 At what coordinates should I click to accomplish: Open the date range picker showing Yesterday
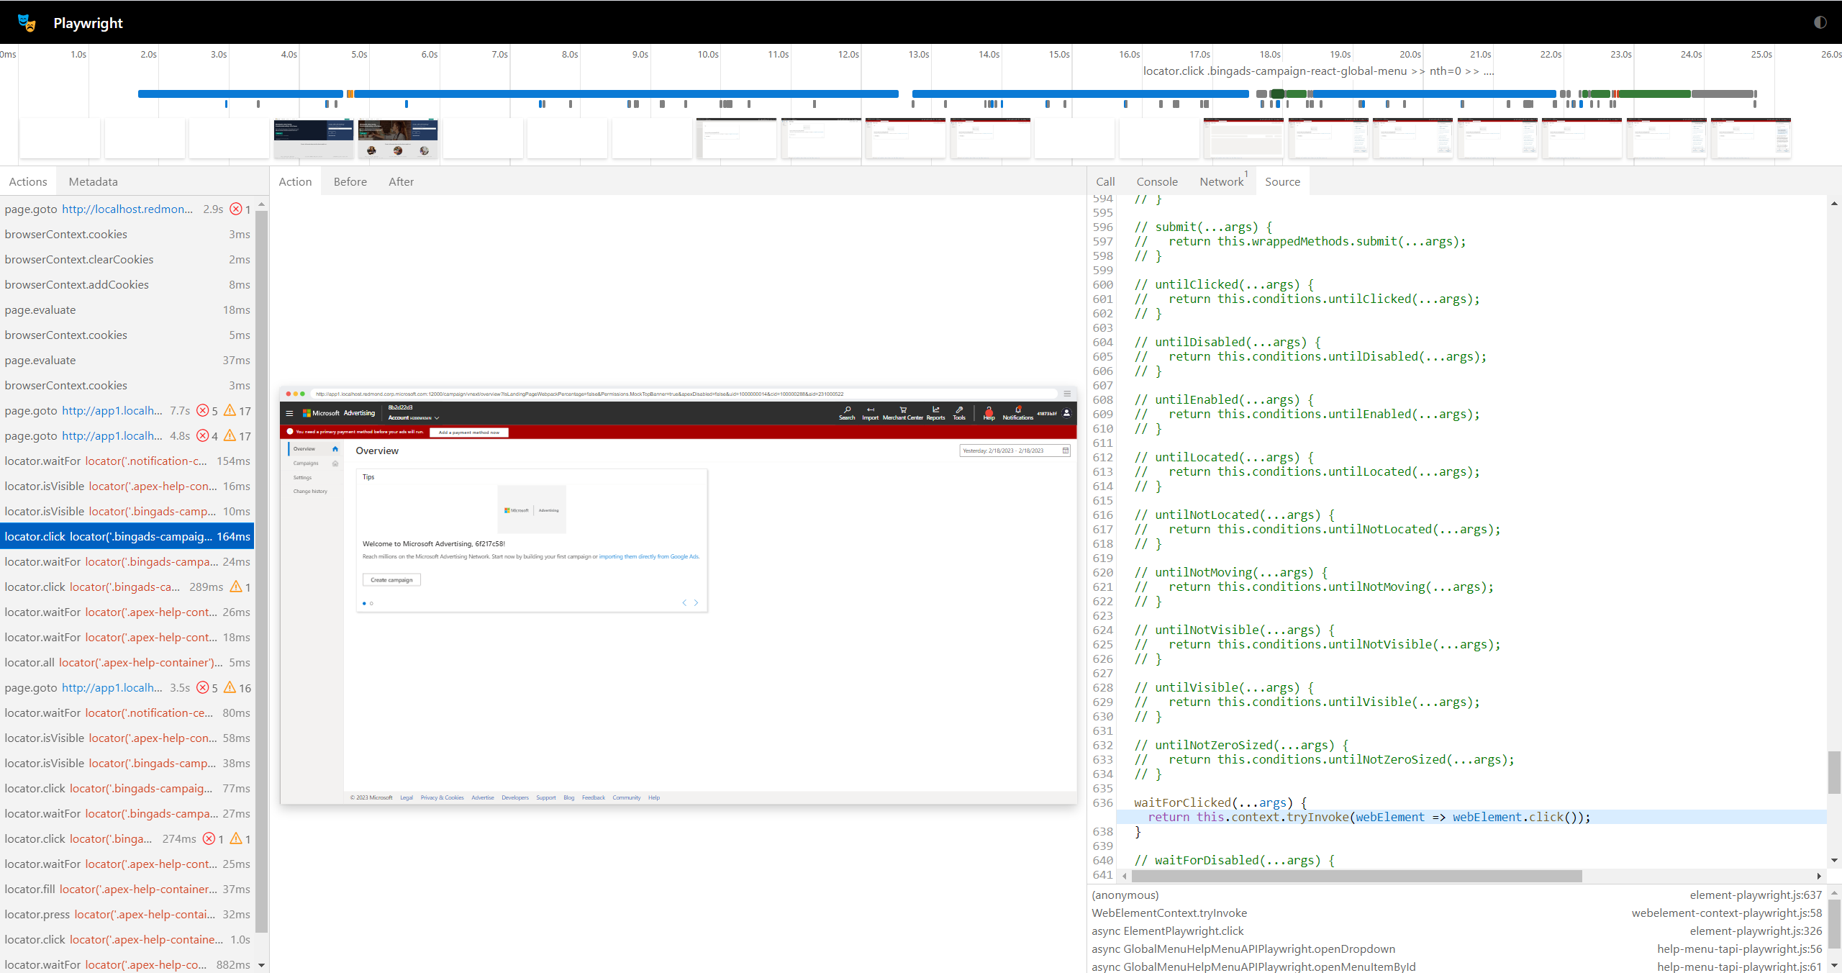pos(1015,451)
